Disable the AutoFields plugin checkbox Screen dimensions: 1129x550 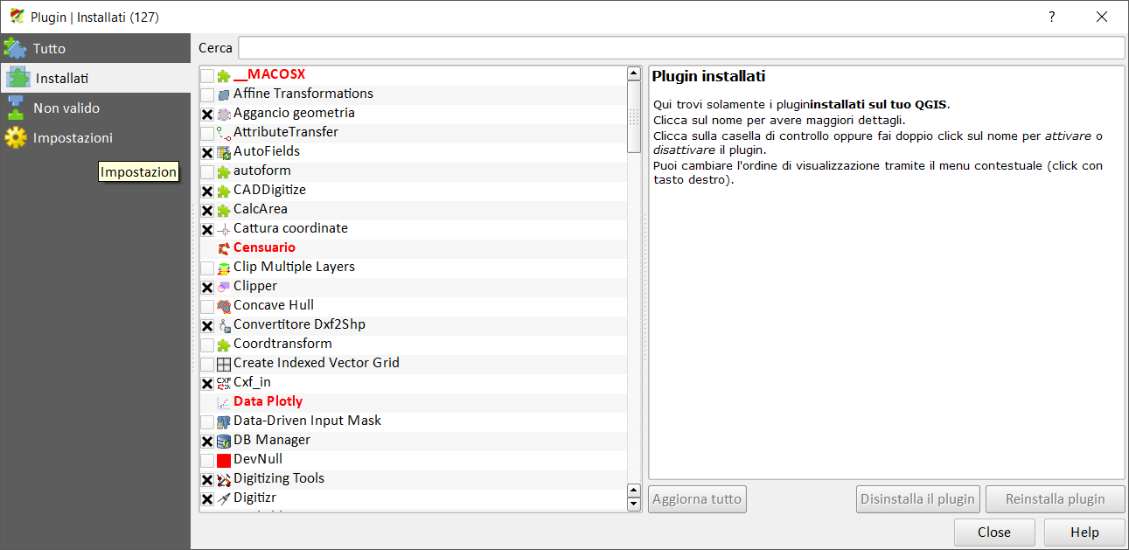tap(207, 152)
